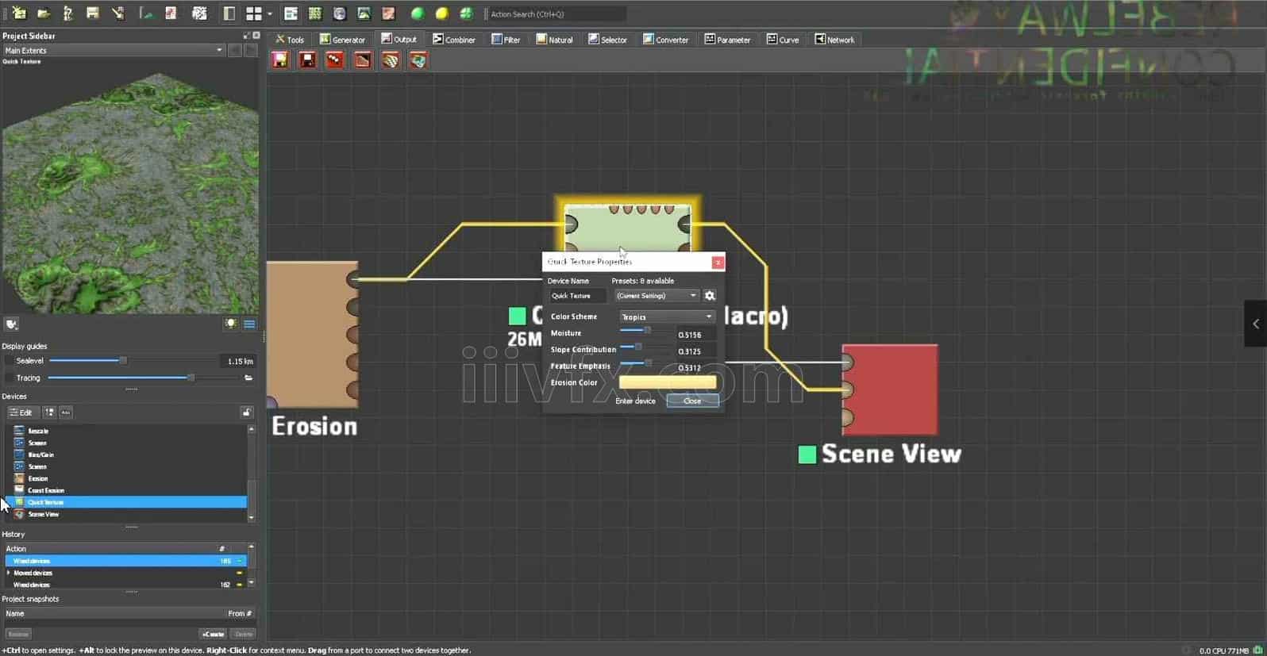The width and height of the screenshot is (1267, 656).
Task: Switch to the Natural device tab
Action: (x=554, y=39)
